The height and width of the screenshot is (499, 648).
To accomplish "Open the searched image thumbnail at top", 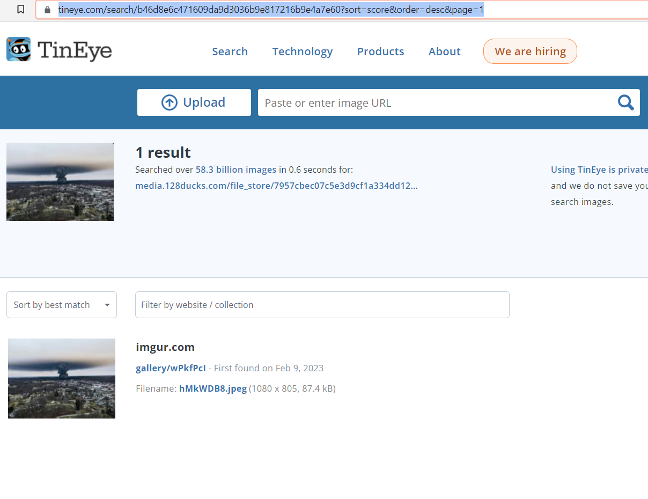I will 60,182.
